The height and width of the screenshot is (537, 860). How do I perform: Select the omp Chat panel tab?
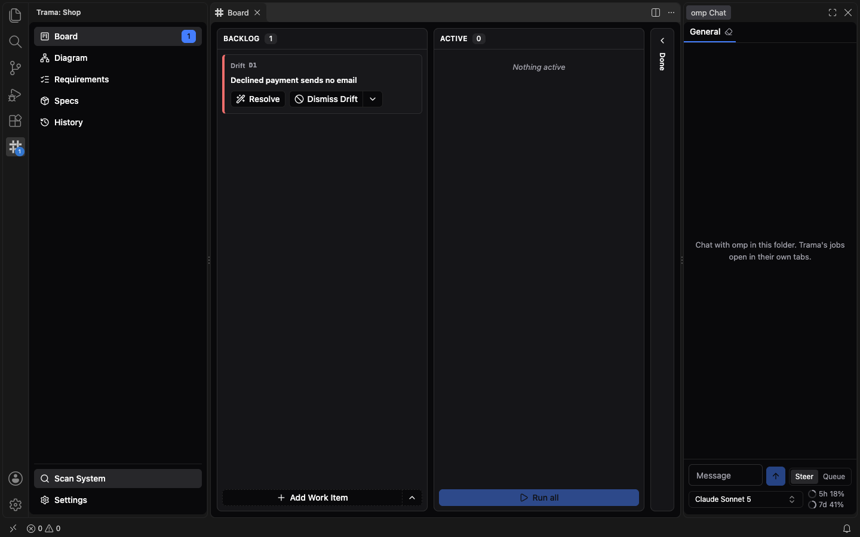click(x=708, y=13)
